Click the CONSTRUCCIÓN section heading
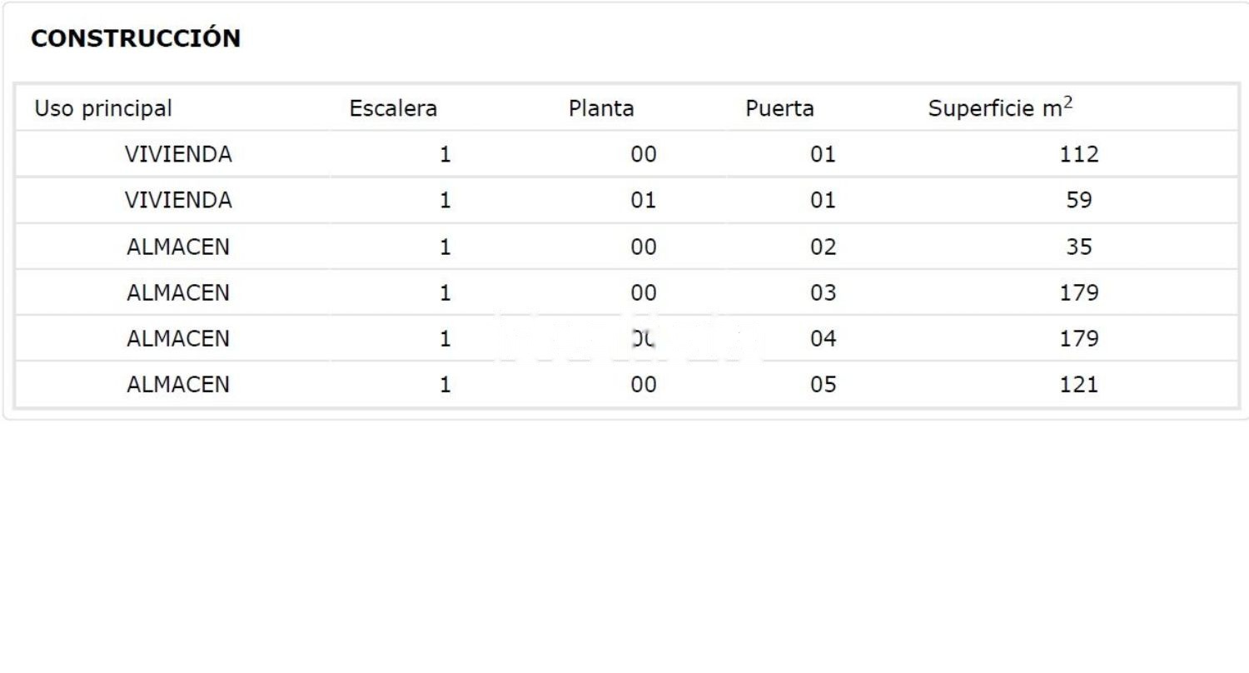 point(135,38)
